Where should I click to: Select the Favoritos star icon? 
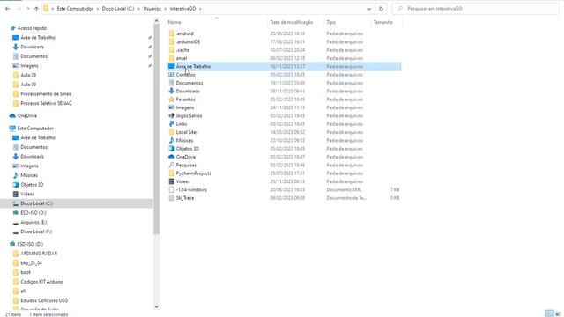[172, 100]
